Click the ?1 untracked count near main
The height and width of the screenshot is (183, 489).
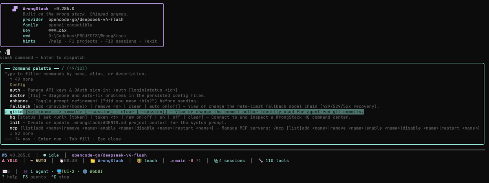(198, 161)
